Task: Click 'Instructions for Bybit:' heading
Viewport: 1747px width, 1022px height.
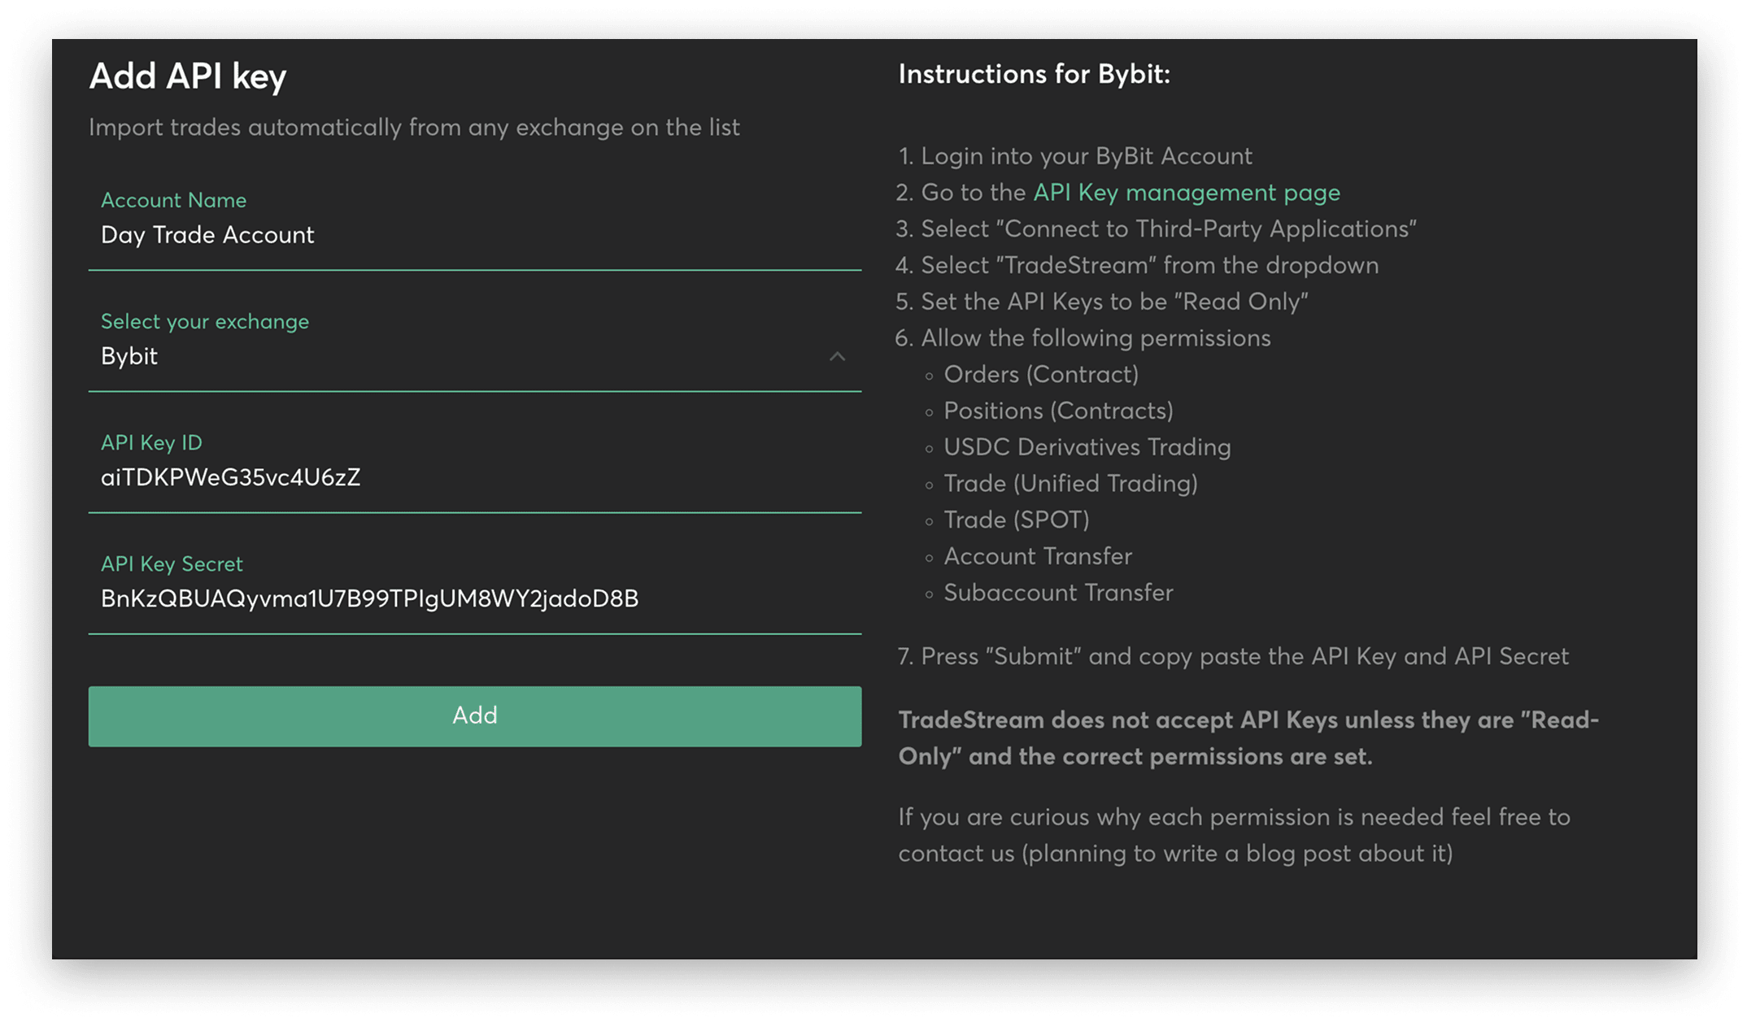Action: [1034, 74]
